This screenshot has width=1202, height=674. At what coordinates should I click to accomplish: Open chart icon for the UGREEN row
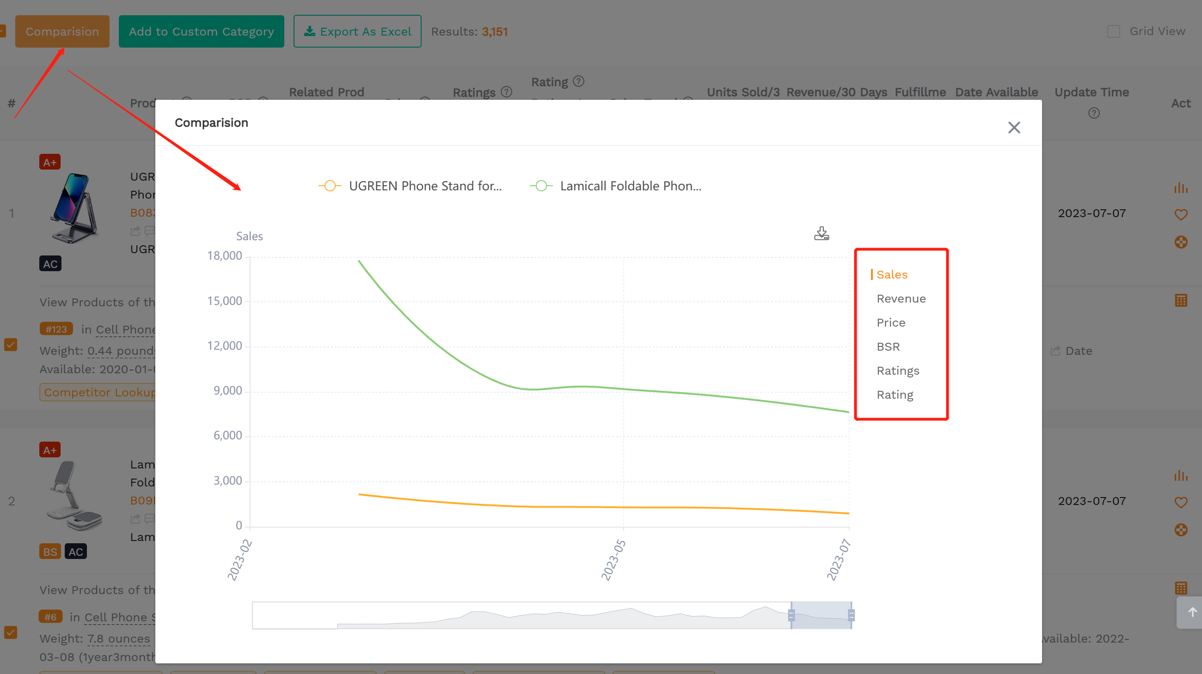[1181, 188]
